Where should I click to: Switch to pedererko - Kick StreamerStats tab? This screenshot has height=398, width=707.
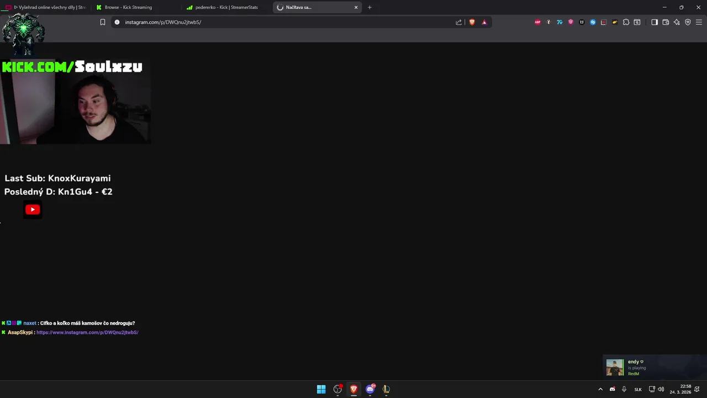click(x=226, y=7)
